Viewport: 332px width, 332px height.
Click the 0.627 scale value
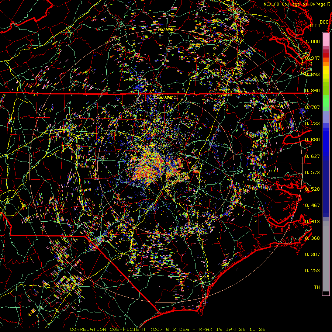pos(312,156)
